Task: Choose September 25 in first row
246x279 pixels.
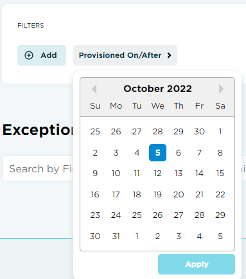Action: 95,132
